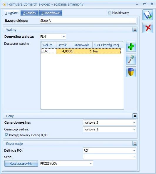Maximize the Formularz Comarch e-Sklep window
156x174 pixels.
point(145,4)
